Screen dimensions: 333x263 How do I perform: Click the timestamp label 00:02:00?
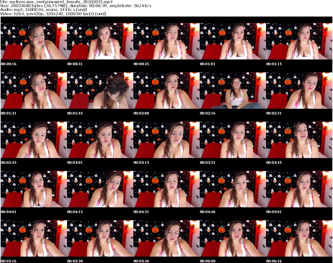click(x=141, y=113)
